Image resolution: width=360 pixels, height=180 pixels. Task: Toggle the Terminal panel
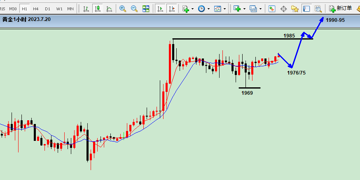[x=306, y=9]
